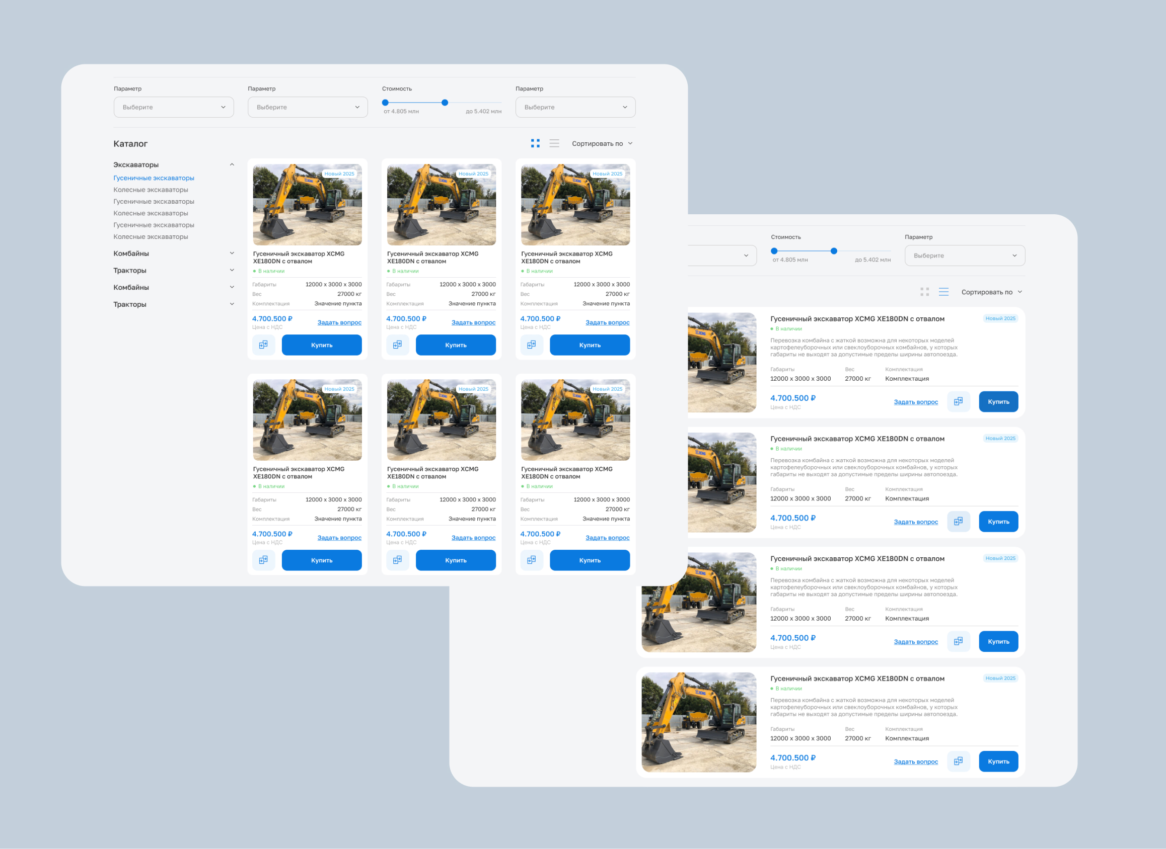This screenshot has width=1166, height=849.
Task: Add top-right grid card excavator to comparison
Action: point(531,345)
